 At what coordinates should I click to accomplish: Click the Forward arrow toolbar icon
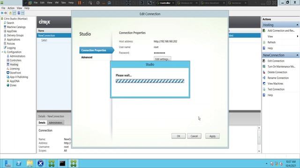pos(6,13)
